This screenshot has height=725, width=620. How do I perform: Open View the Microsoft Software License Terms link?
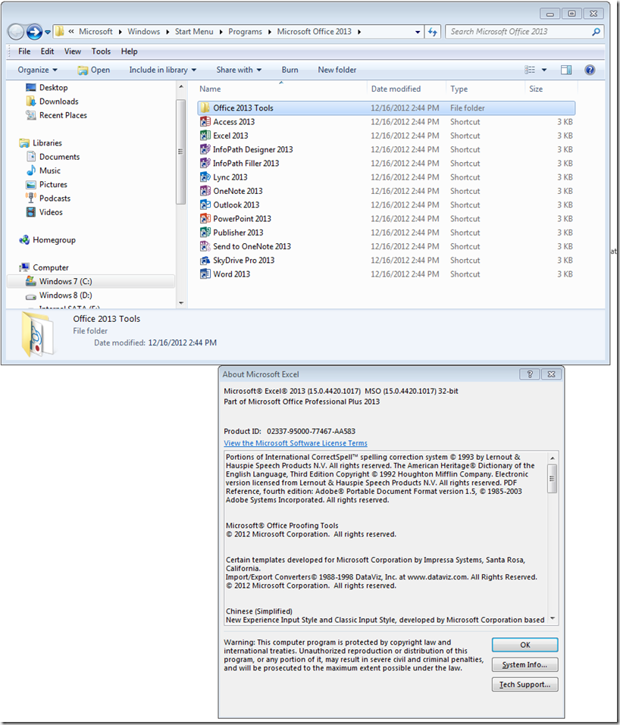point(295,443)
